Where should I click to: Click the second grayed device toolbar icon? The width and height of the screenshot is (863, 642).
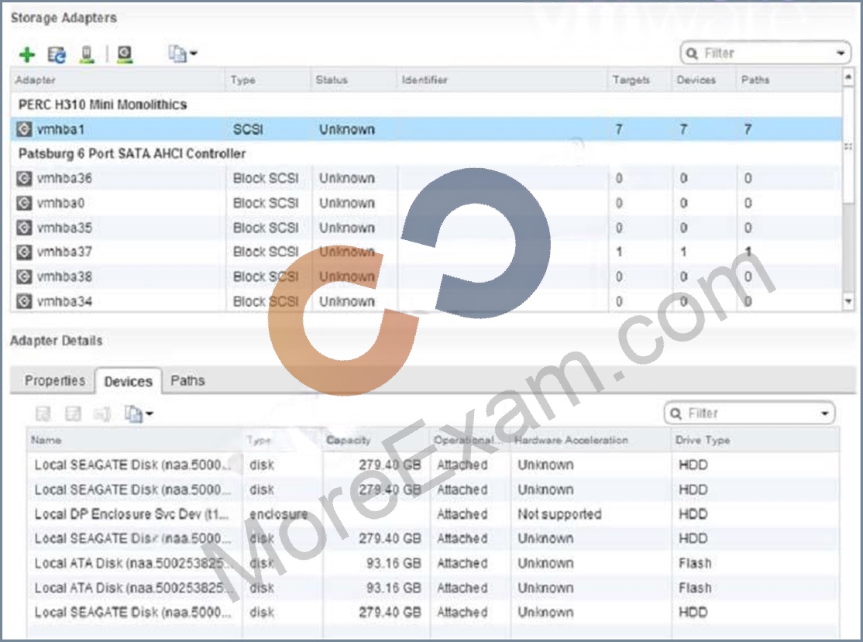pos(73,414)
